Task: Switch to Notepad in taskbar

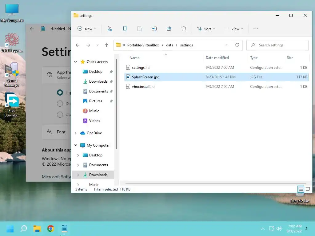Action: click(x=64, y=229)
